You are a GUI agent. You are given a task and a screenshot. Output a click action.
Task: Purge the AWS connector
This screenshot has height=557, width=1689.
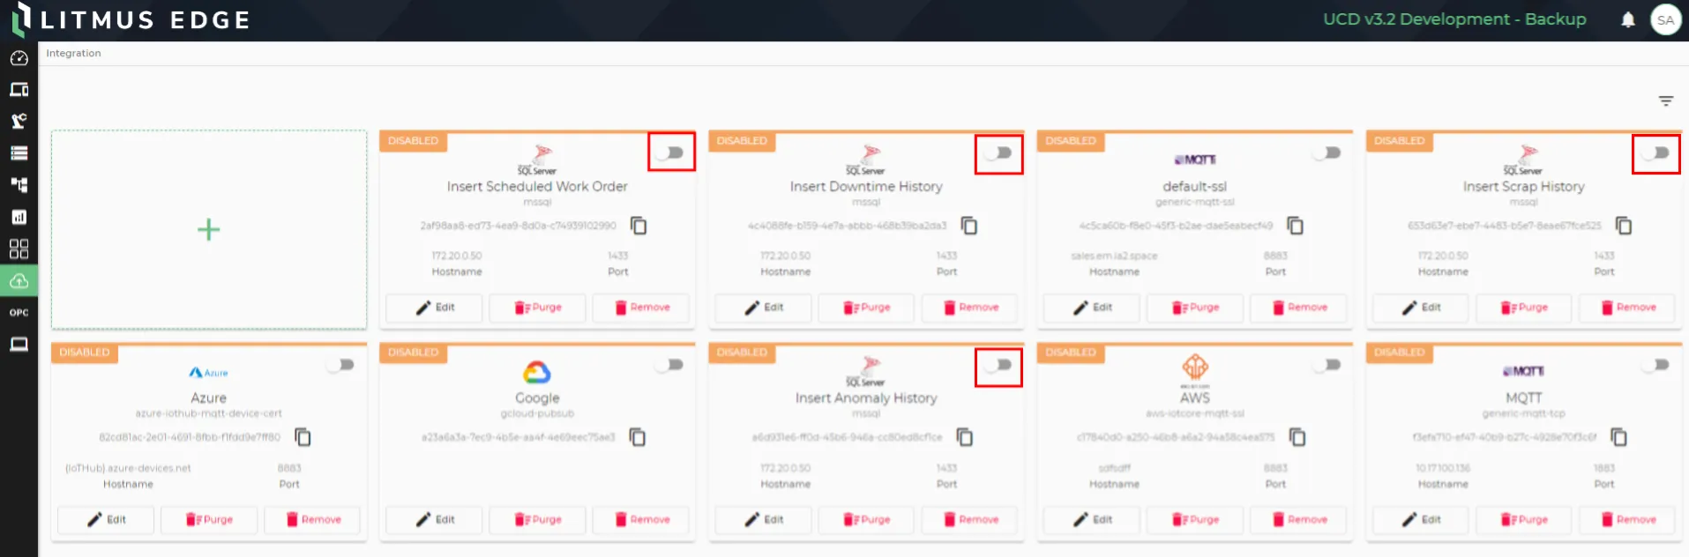[1196, 520]
